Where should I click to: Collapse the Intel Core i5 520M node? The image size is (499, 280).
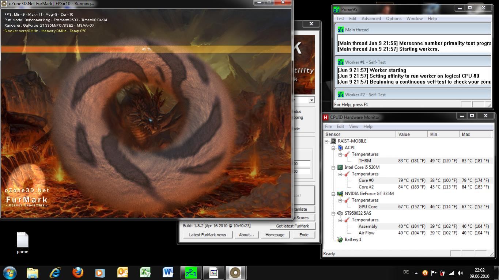click(x=333, y=168)
